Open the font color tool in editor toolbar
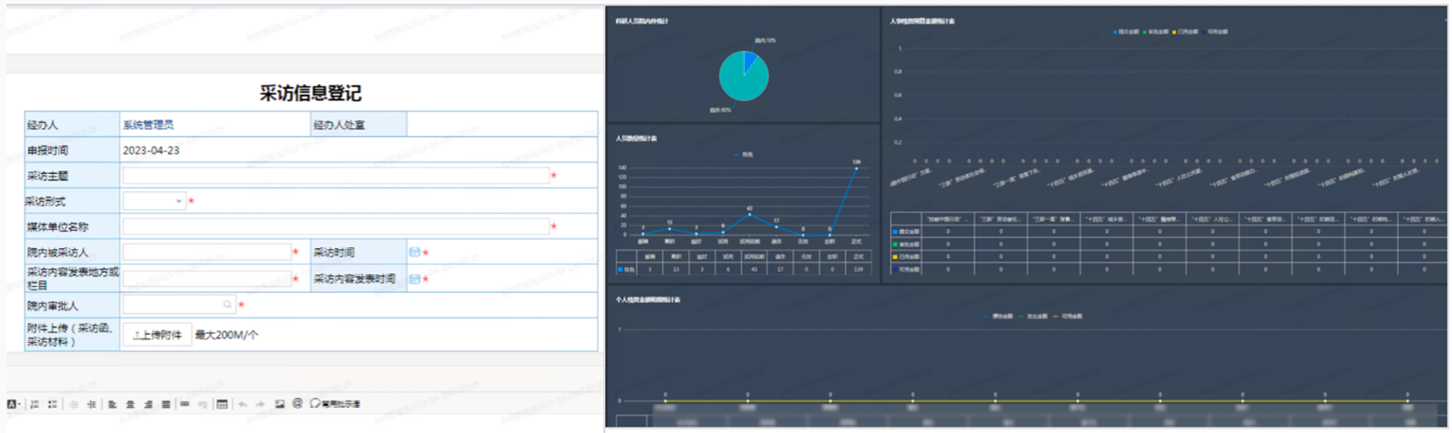This screenshot has height=433, width=1452. click(x=14, y=404)
